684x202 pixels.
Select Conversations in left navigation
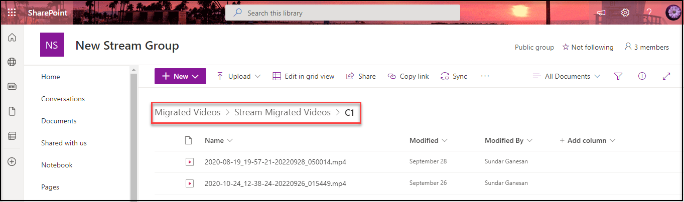63,99
